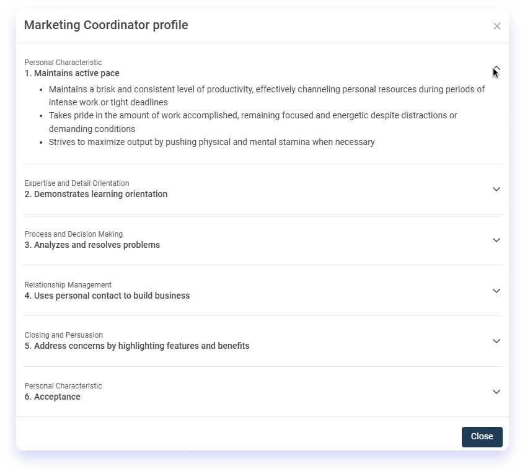Select '2. Demonstrates learning orientation' heading text
Screen dimensions: 525x474
tap(95, 194)
